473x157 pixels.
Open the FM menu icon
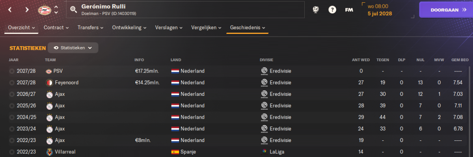pyautogui.click(x=349, y=9)
